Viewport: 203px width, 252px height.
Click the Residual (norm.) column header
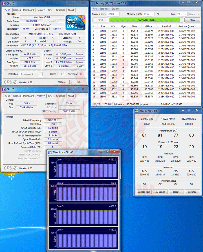187,27
